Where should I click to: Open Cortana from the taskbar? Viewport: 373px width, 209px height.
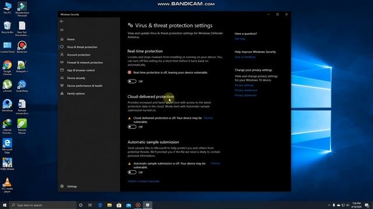pyautogui.click(x=80, y=205)
